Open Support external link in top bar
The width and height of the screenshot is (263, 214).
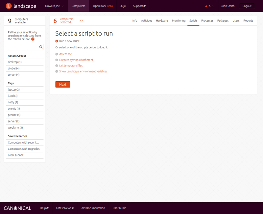coord(139,6)
